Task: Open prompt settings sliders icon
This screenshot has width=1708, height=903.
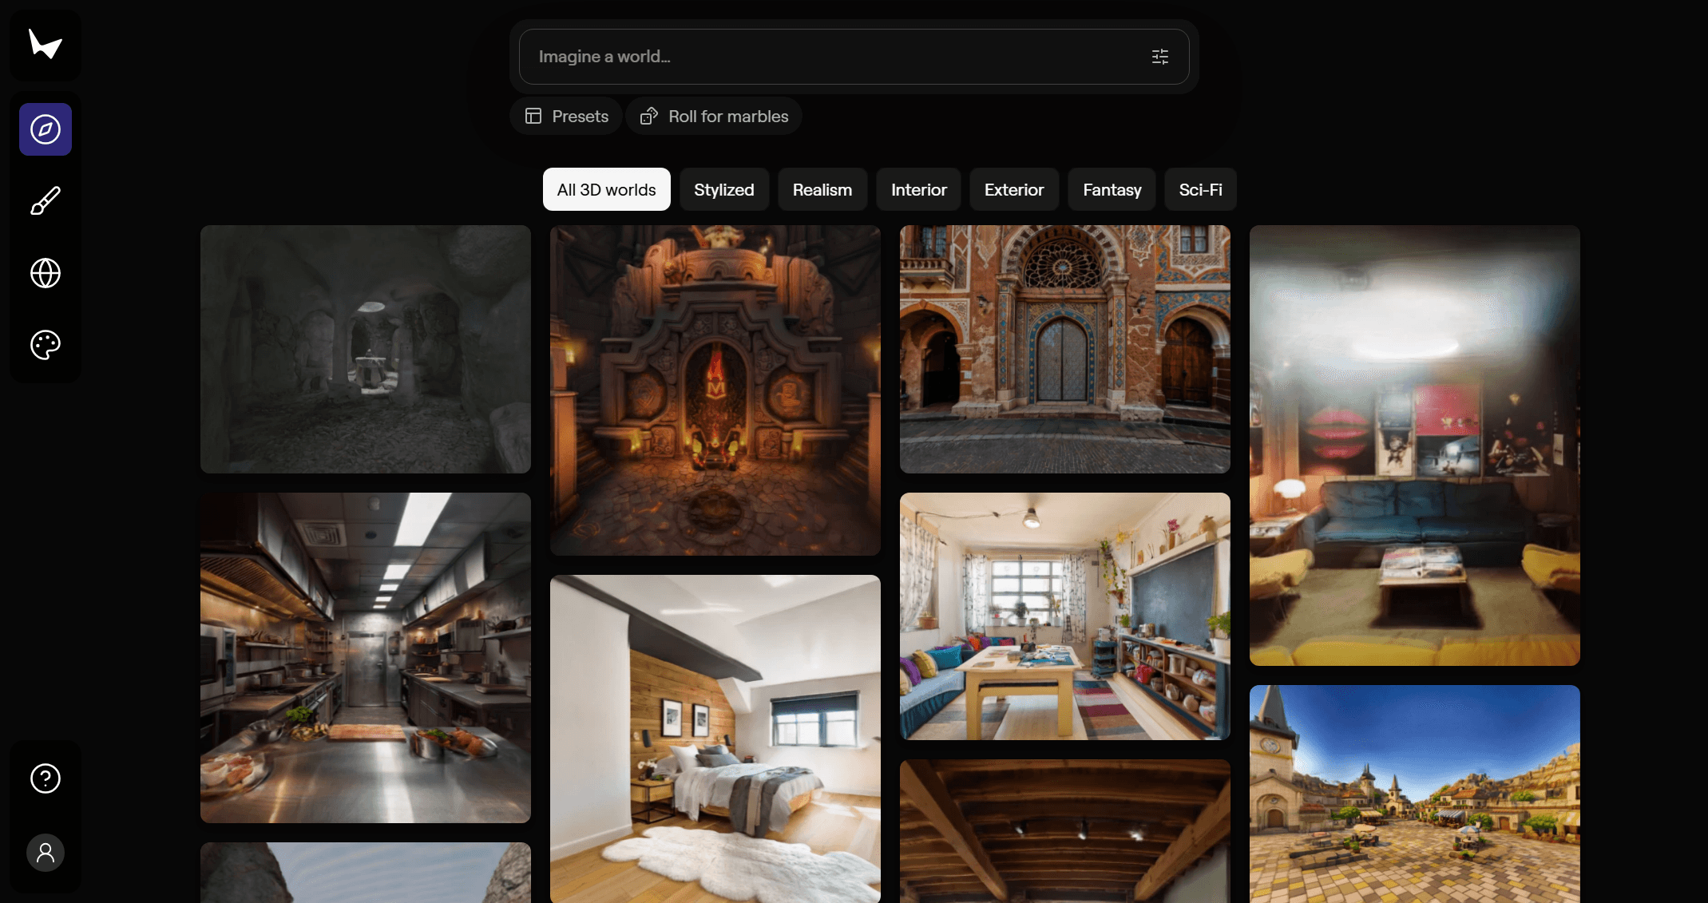Action: pyautogui.click(x=1159, y=57)
